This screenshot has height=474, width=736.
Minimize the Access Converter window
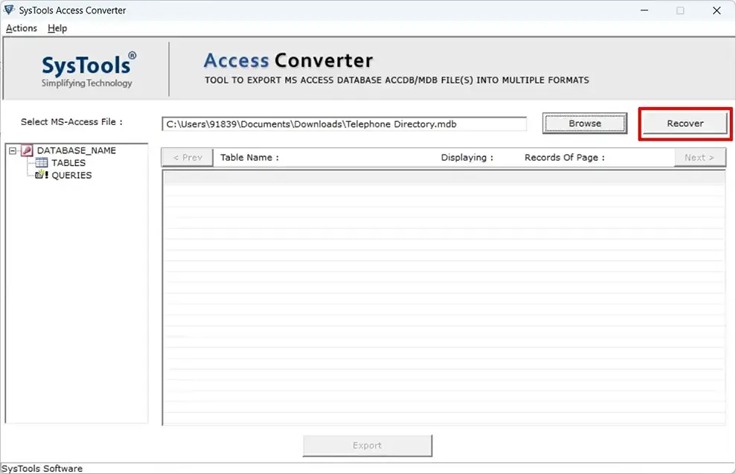(644, 10)
